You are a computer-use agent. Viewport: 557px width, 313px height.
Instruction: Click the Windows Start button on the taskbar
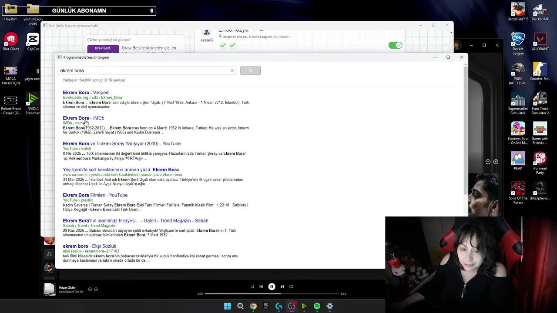pyautogui.click(x=228, y=306)
